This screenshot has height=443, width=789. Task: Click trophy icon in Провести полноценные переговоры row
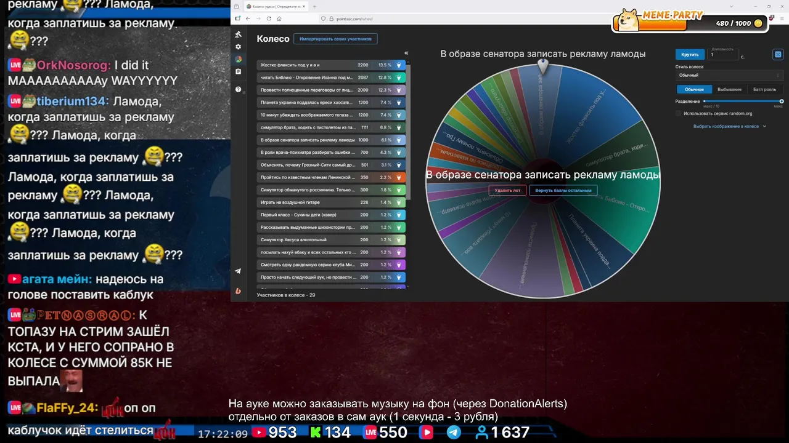click(399, 90)
